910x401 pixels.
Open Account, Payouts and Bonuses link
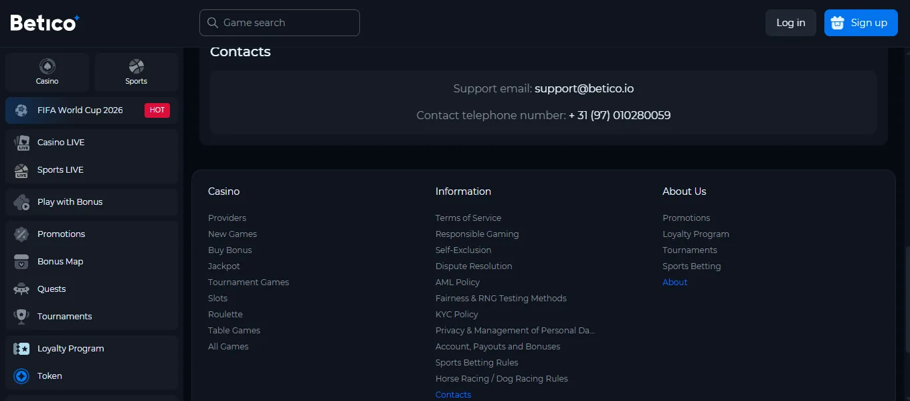498,347
